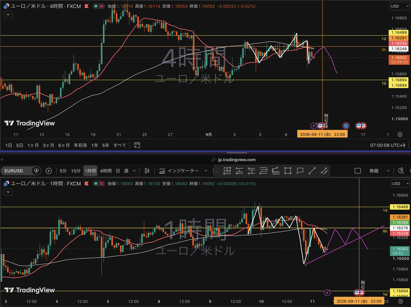The width and height of the screenshot is (411, 307).
Task: Open the go-to-date calendar icon
Action: (x=137, y=145)
